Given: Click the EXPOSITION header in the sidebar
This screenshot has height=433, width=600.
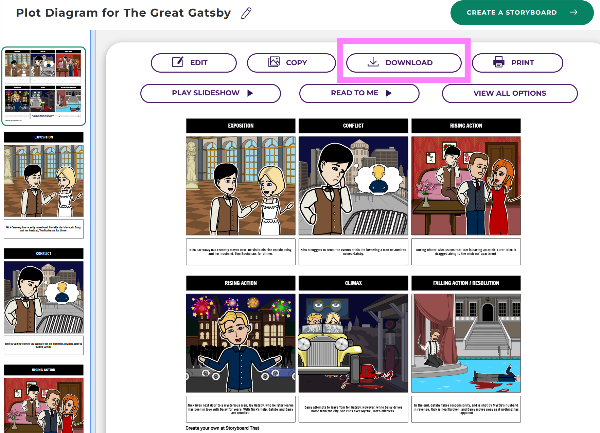Looking at the screenshot, I should 43,137.
